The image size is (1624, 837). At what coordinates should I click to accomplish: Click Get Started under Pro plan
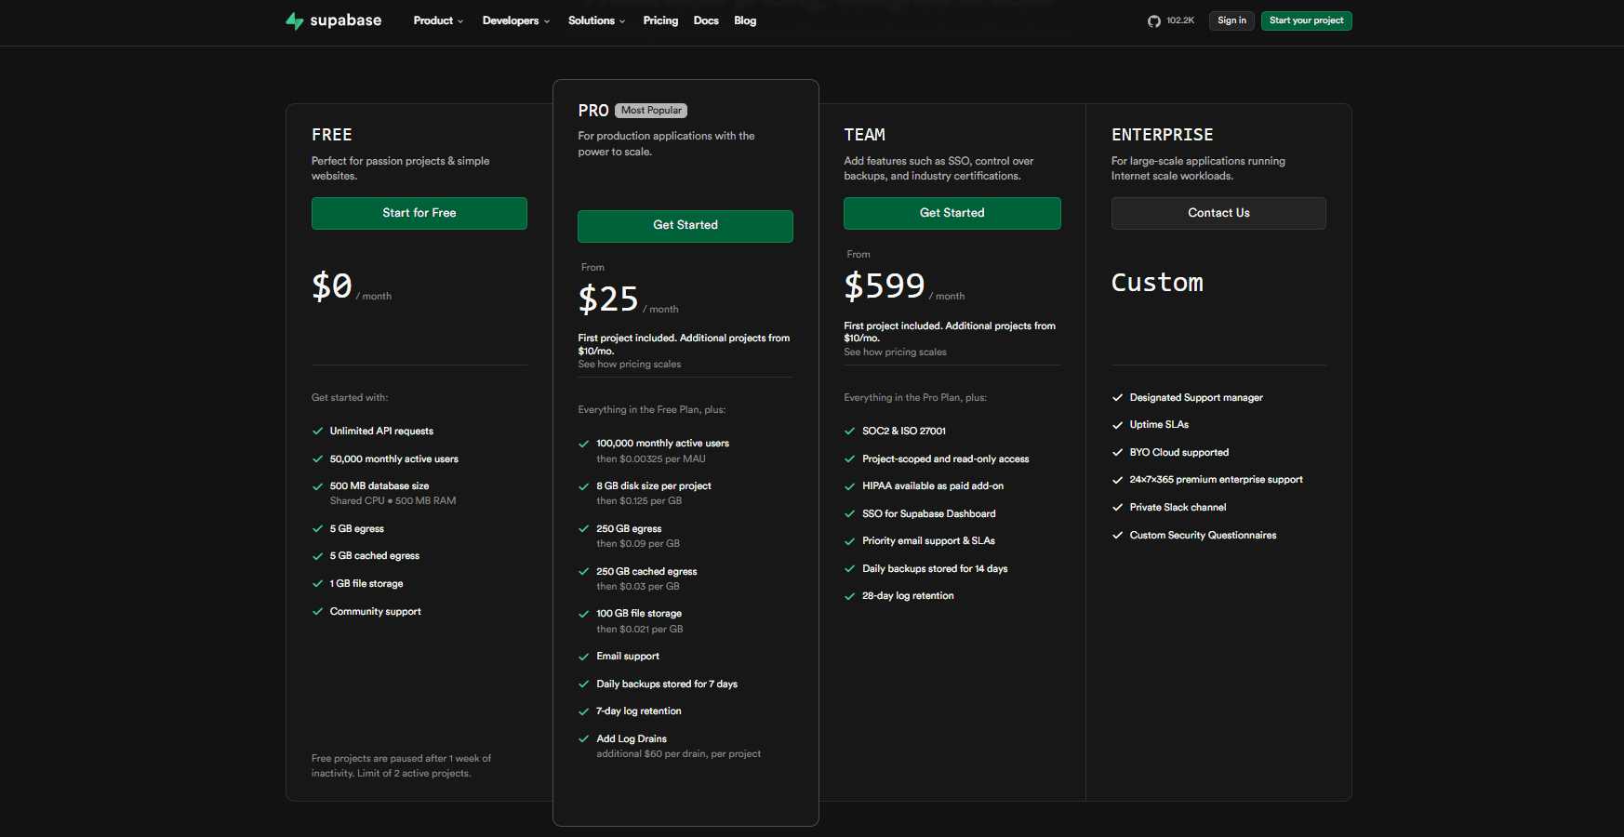(x=686, y=226)
